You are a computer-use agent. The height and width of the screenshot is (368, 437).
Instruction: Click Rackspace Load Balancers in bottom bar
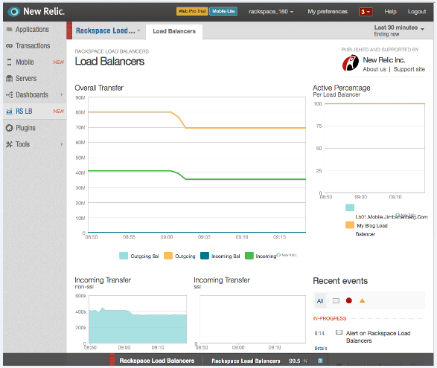click(157, 361)
